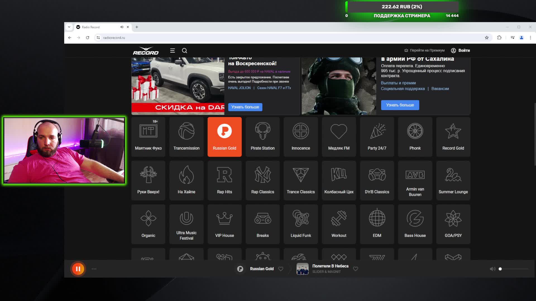Image resolution: width=536 pixels, height=301 pixels.
Task: Select the GOA/PSY station
Action: click(453, 224)
